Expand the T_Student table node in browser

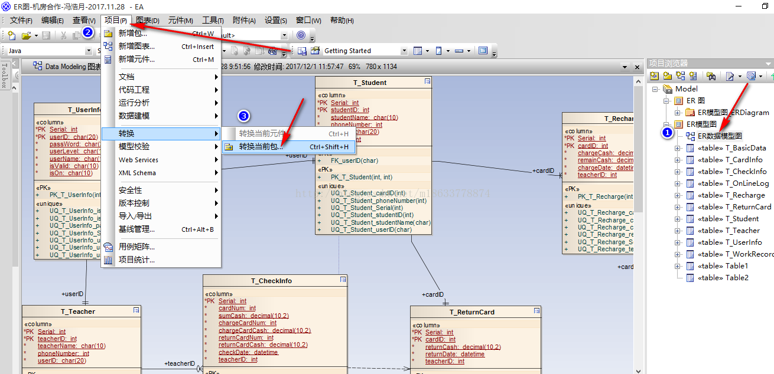(x=678, y=219)
